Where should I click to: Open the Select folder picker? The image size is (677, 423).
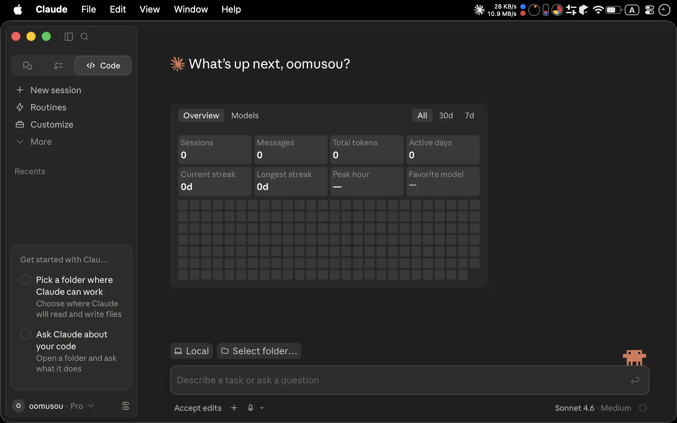[x=259, y=351]
